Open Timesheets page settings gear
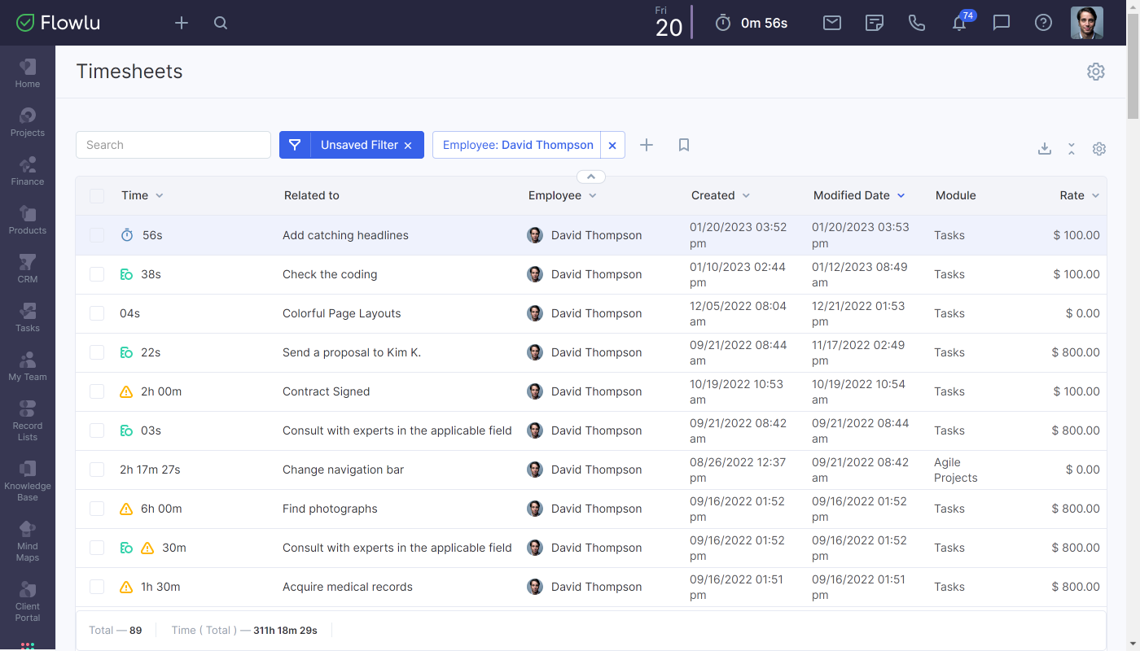Image resolution: width=1140 pixels, height=651 pixels. 1096,72
